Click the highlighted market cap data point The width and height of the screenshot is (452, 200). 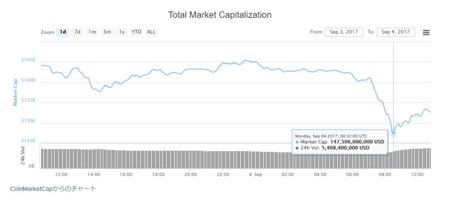393,133
